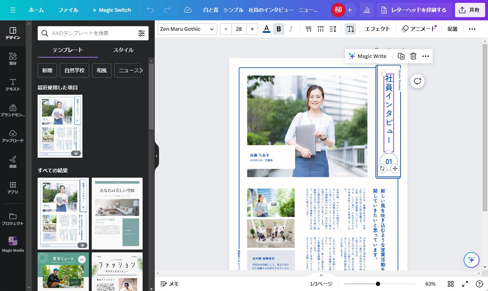Open grid view of pages

[x=451, y=284]
